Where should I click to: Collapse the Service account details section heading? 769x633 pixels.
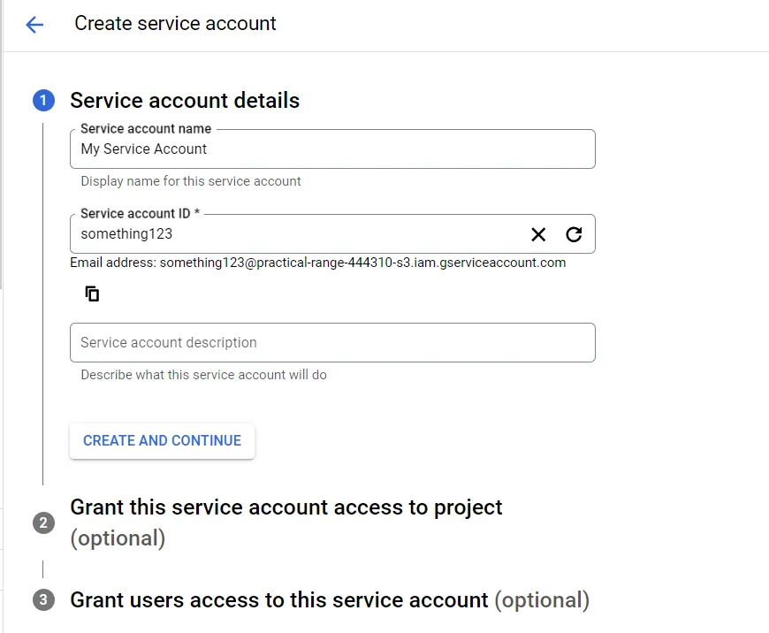(185, 101)
